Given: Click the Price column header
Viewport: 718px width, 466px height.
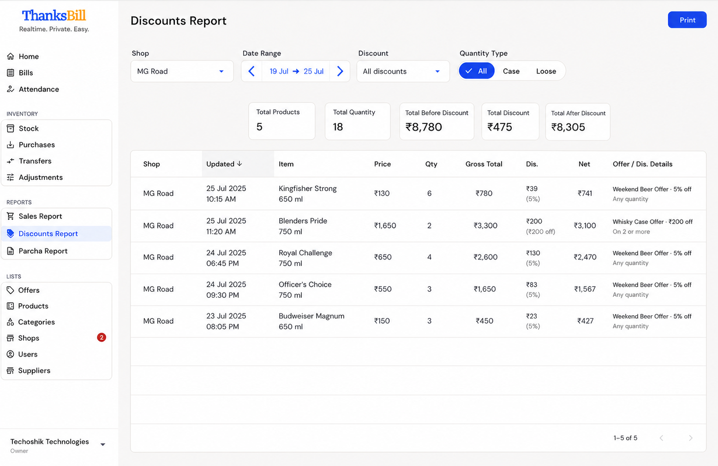Looking at the screenshot, I should (x=383, y=164).
